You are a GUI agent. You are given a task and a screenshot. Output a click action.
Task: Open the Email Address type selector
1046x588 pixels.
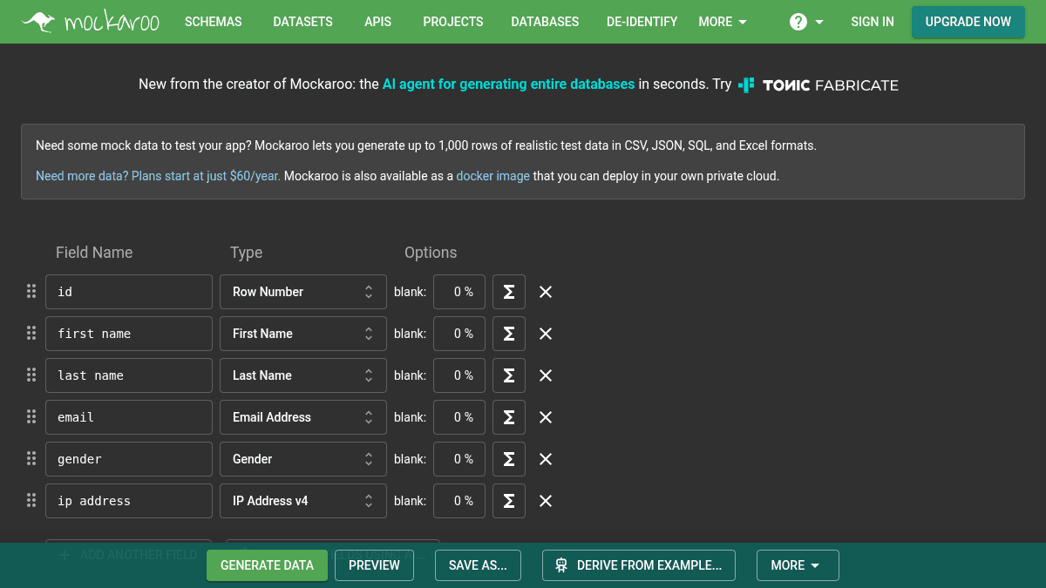coord(303,417)
